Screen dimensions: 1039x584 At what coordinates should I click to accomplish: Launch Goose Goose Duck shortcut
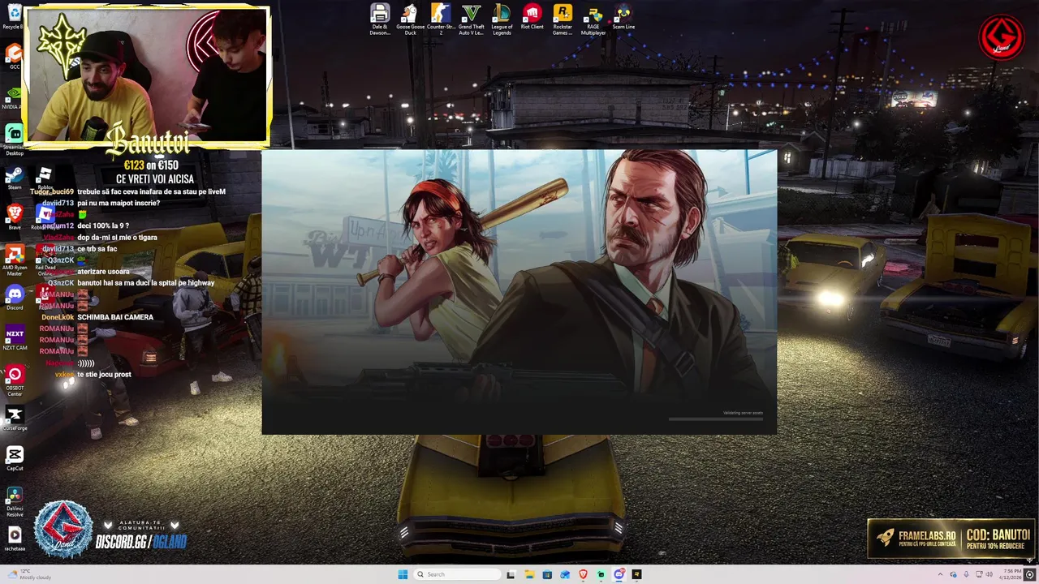tap(410, 19)
